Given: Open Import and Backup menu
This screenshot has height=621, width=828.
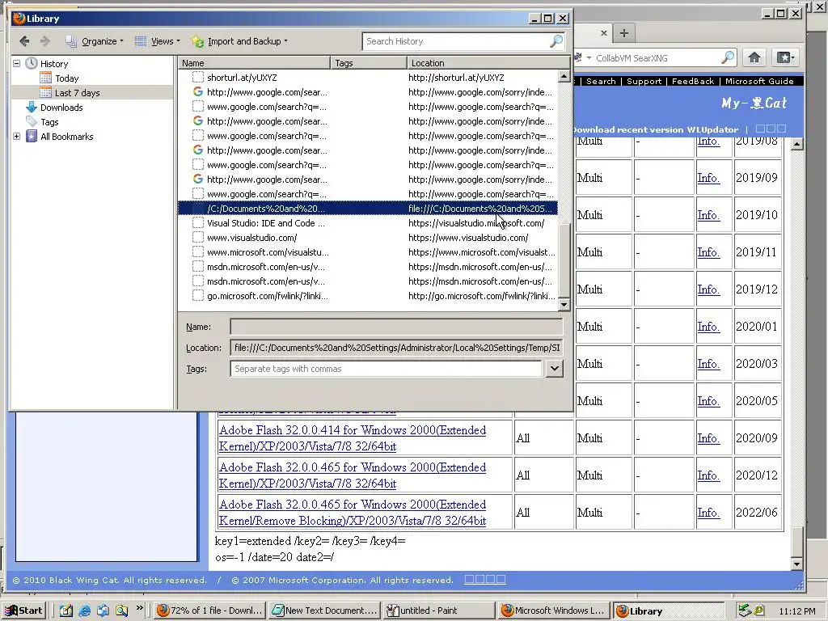Looking at the screenshot, I should tap(240, 41).
